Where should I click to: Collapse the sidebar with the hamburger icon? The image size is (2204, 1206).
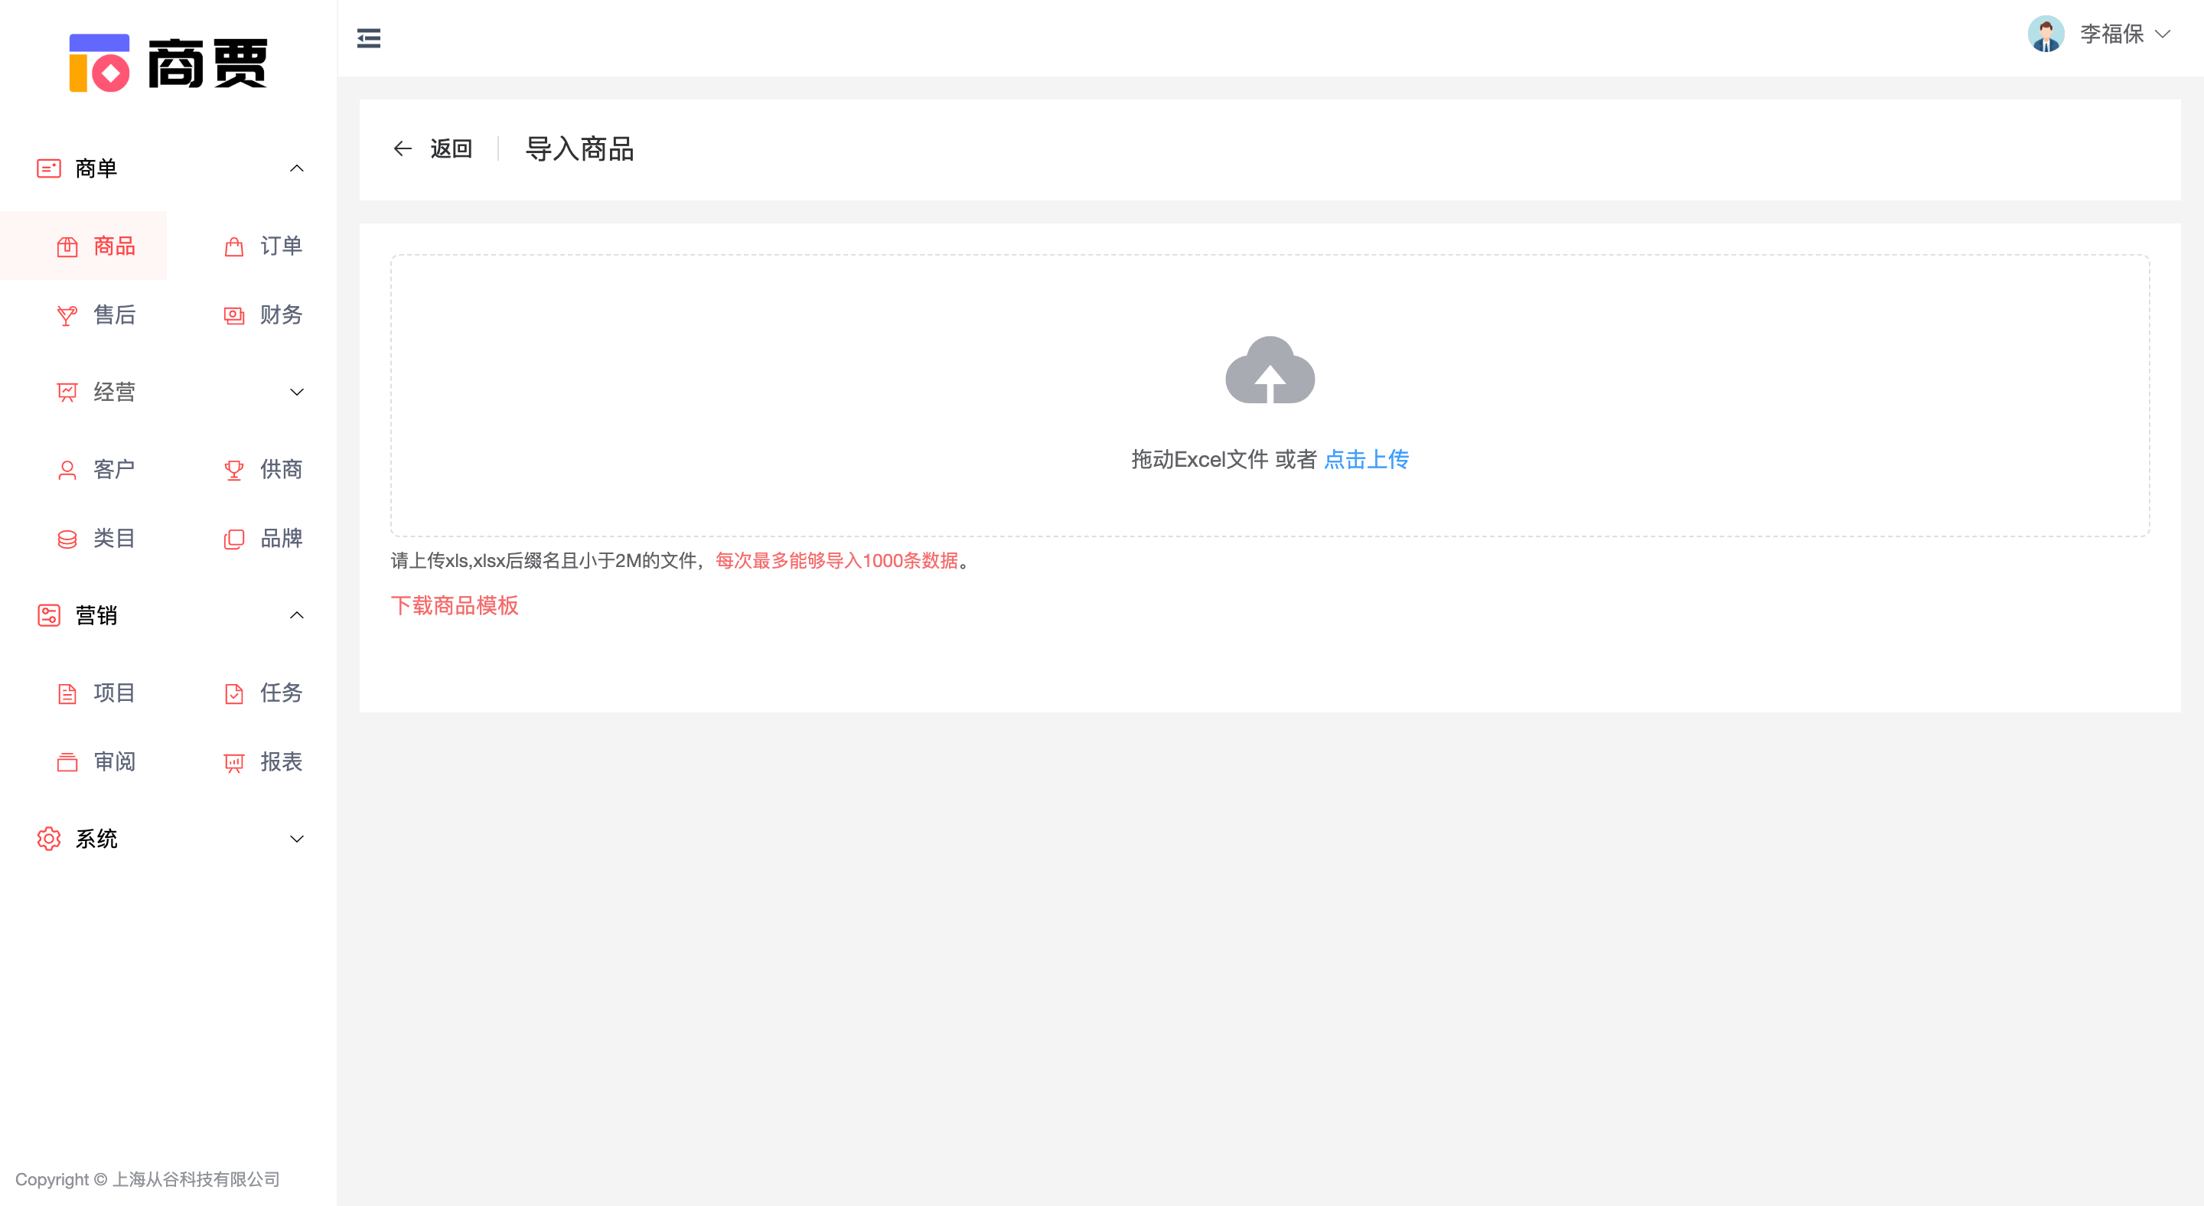point(369,37)
